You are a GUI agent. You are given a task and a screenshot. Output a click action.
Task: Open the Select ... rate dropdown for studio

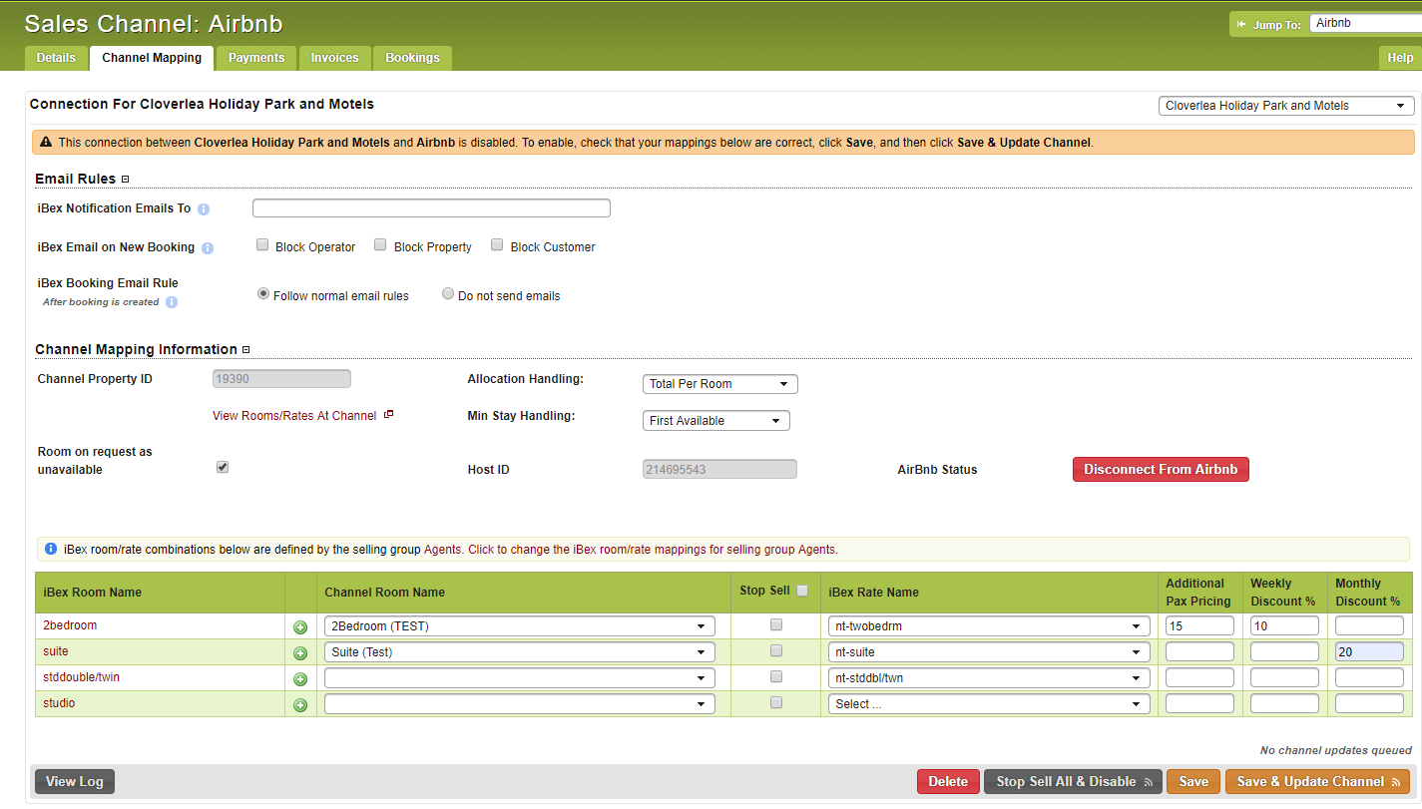(x=989, y=704)
